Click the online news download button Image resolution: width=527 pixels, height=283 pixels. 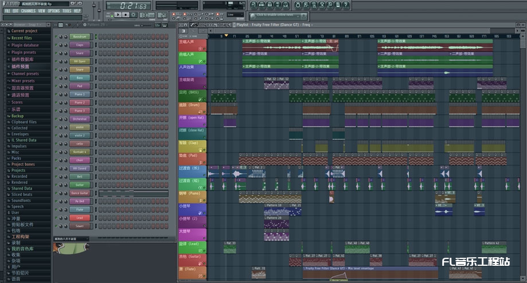pos(304,16)
